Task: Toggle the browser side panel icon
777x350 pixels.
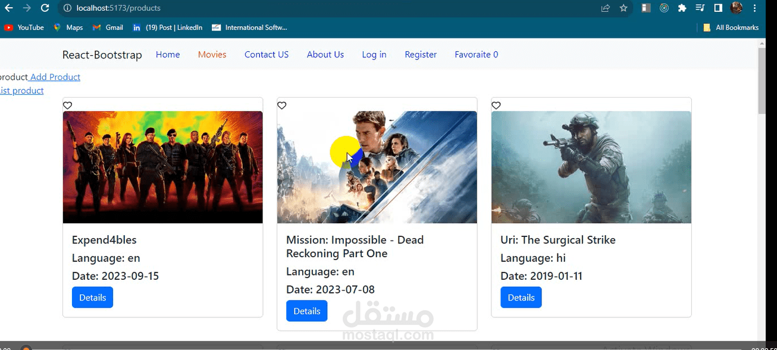Action: [x=718, y=8]
